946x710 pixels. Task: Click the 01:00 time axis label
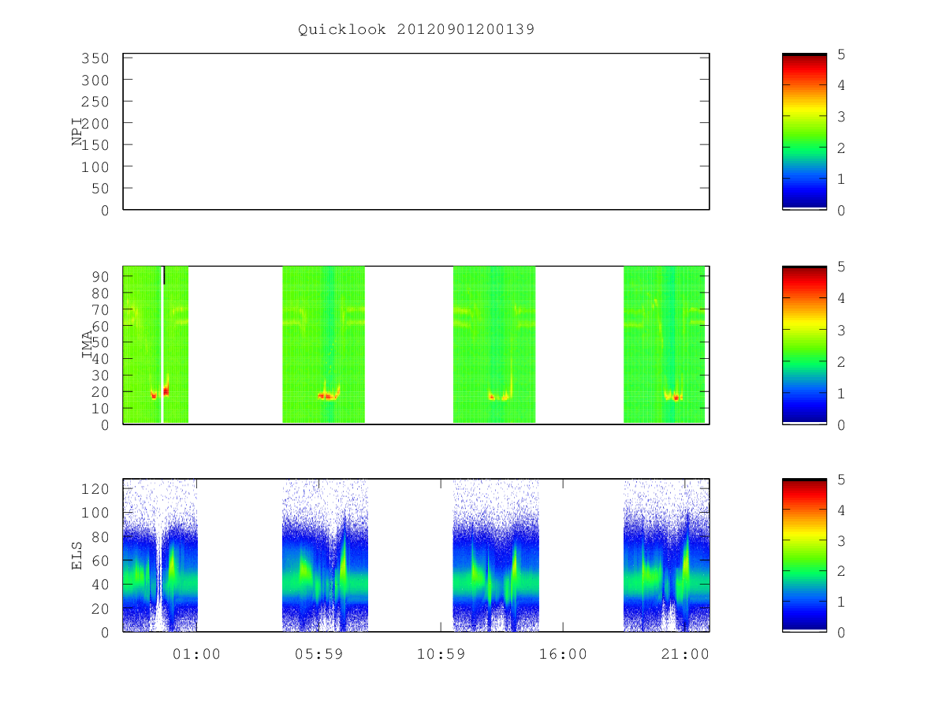click(197, 654)
